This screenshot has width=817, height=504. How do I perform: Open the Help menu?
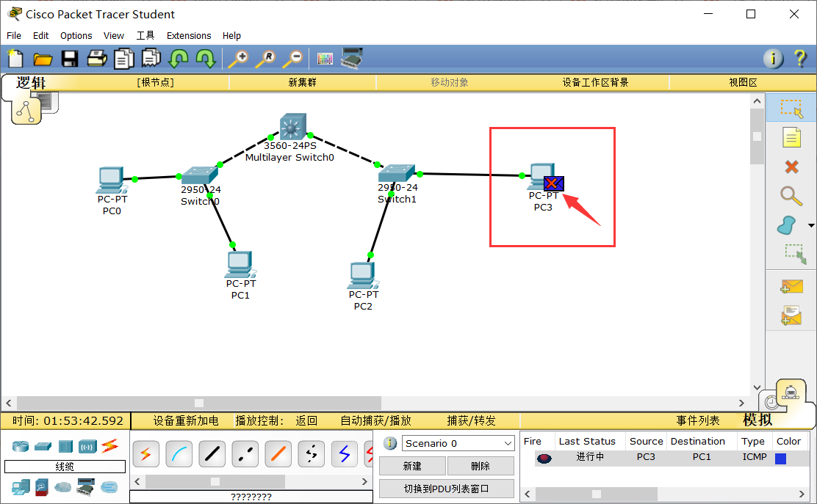pos(231,35)
